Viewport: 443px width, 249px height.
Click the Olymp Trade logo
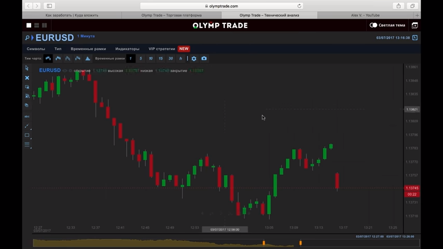click(x=220, y=25)
